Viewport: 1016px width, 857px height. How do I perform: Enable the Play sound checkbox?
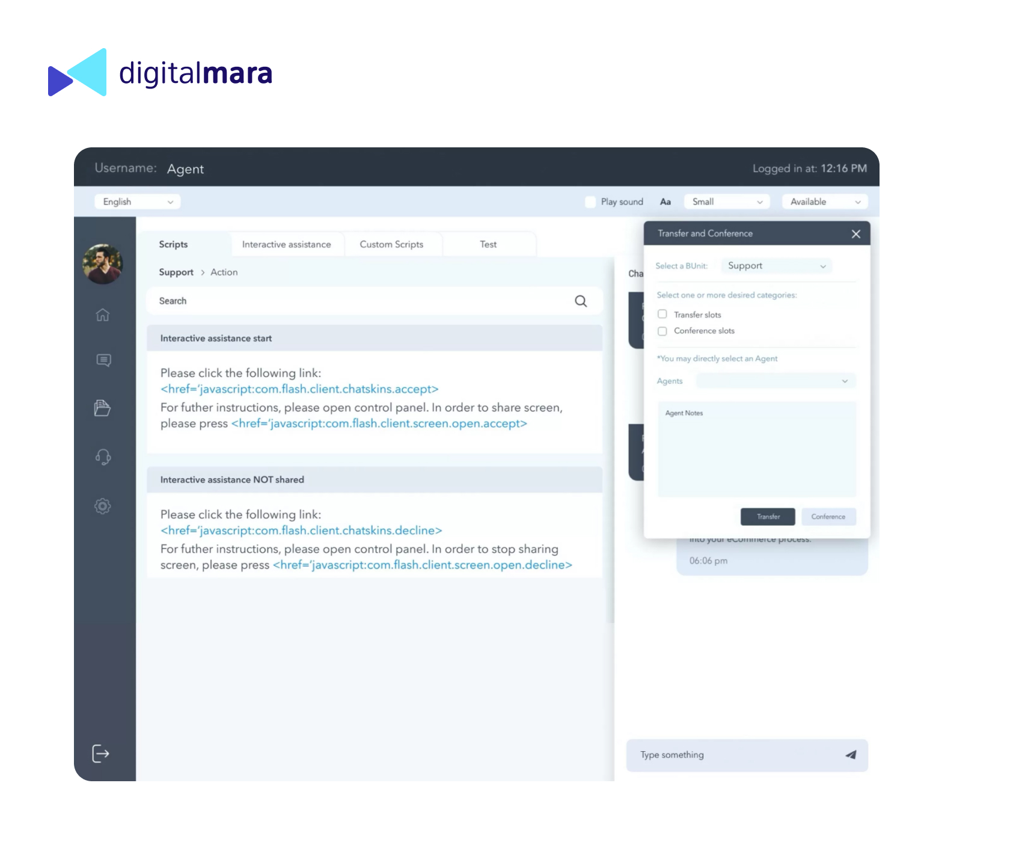(590, 202)
